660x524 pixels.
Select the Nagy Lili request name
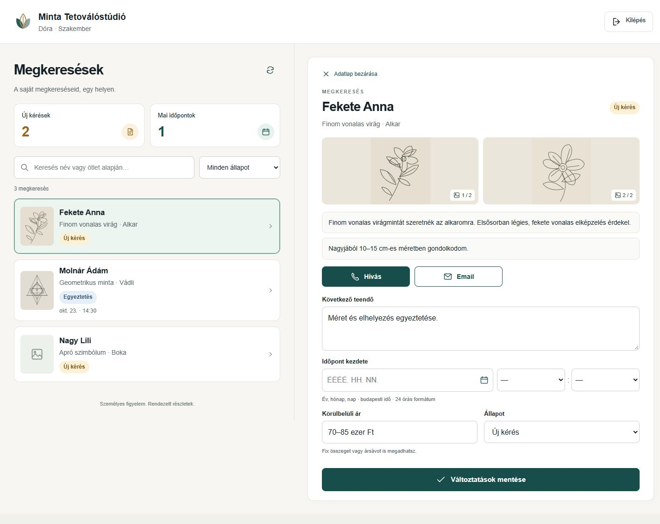(75, 340)
